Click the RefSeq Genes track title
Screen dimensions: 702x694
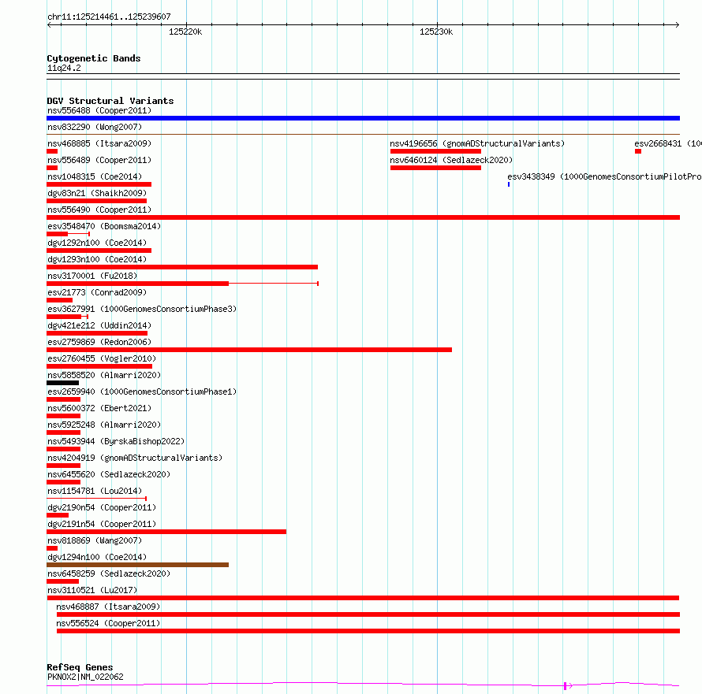coord(80,668)
